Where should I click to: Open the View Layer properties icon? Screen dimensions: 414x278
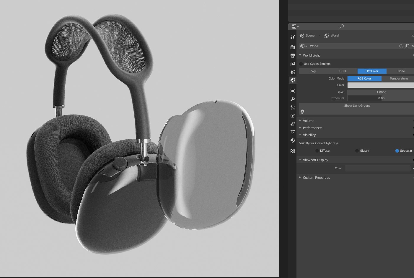click(x=293, y=64)
